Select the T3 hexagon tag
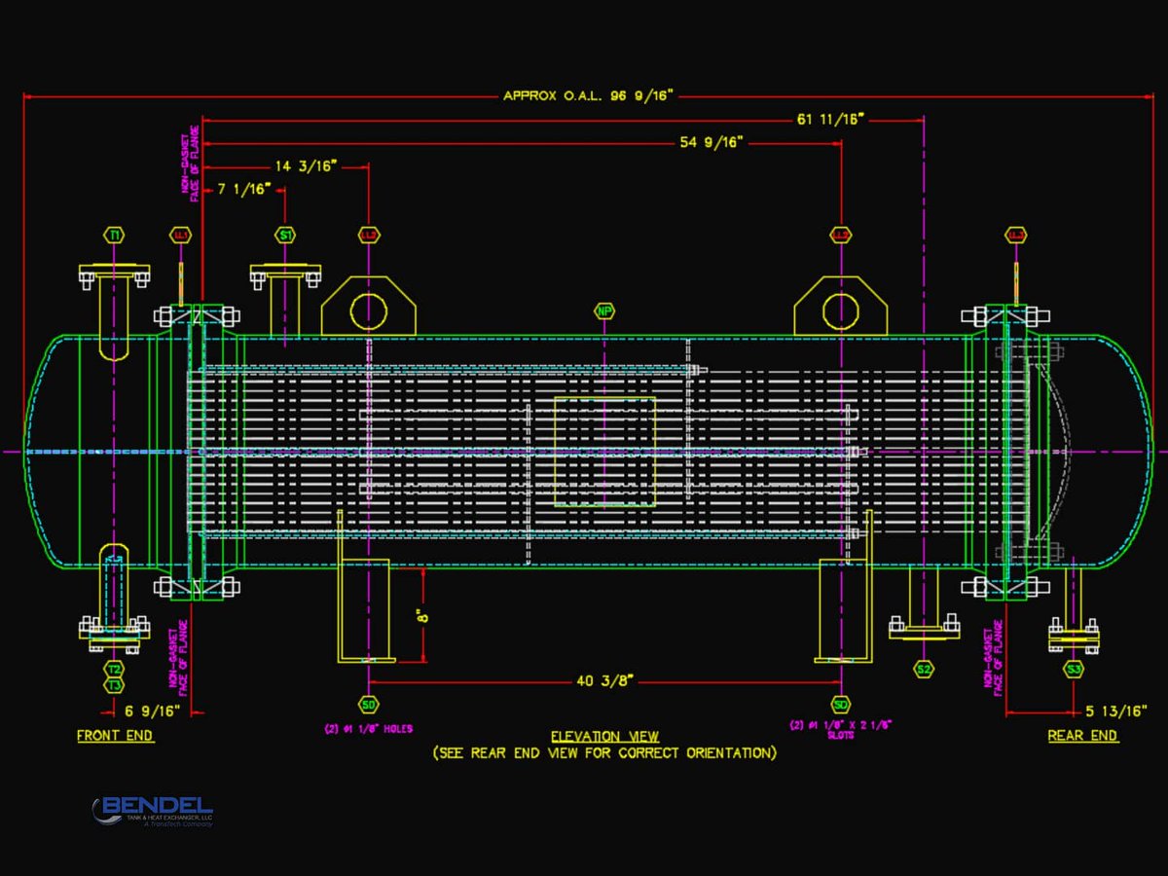This screenshot has width=1168, height=876. click(x=115, y=686)
